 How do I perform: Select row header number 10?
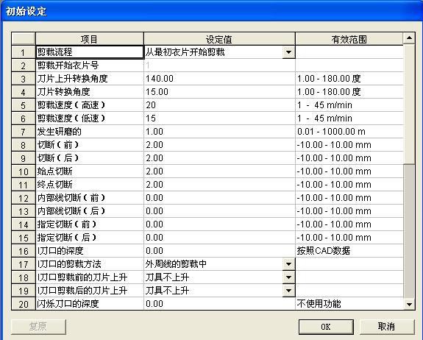[x=24, y=171]
